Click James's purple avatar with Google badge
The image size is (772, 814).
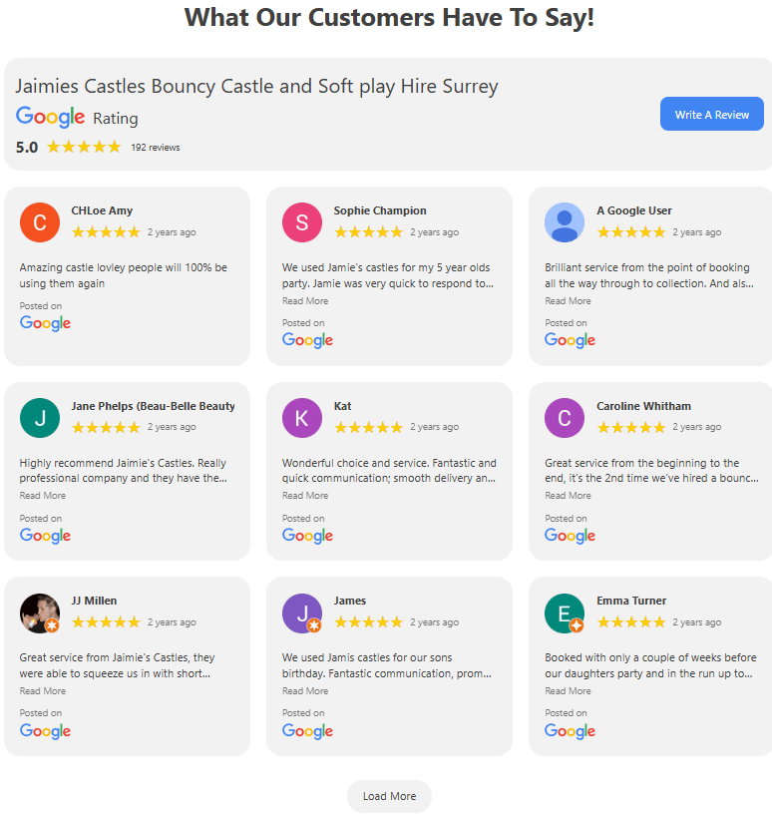tap(301, 611)
